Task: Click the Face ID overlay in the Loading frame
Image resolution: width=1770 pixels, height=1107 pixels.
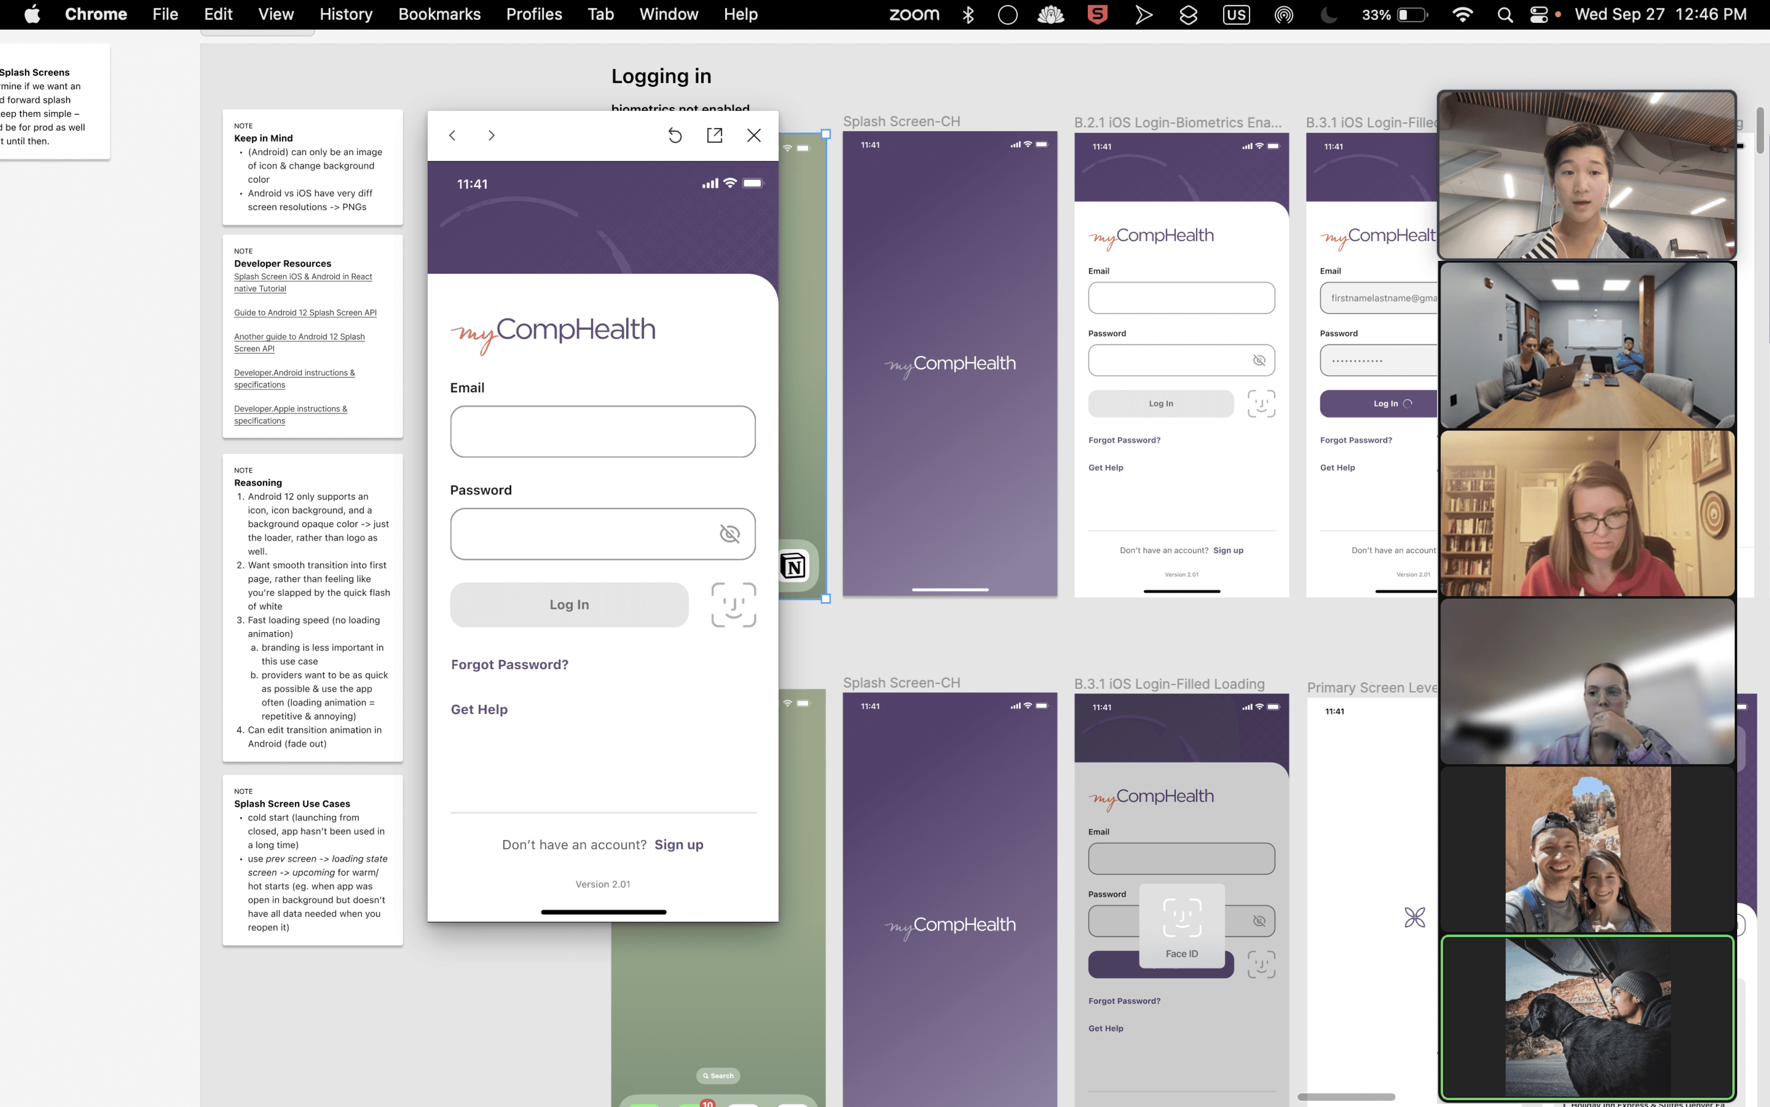Action: [1182, 926]
